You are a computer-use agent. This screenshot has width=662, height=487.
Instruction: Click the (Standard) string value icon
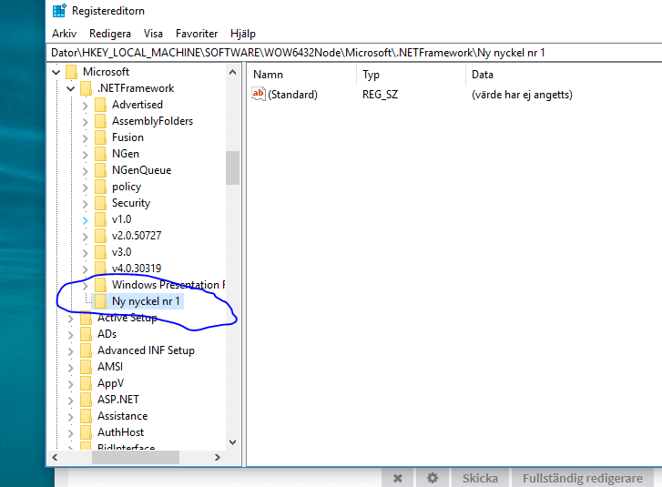pyautogui.click(x=258, y=94)
